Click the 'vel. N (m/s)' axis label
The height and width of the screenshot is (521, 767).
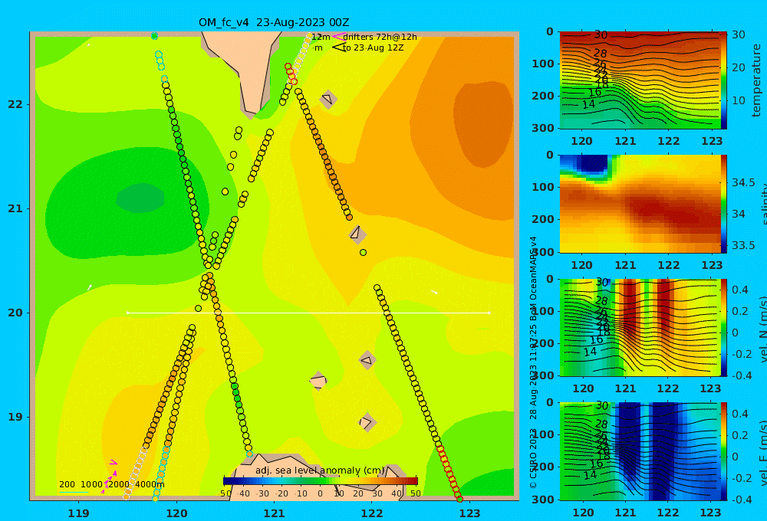point(763,327)
